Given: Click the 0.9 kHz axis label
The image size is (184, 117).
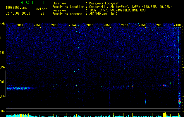Looking at the screenshot, I should click(2, 67).
